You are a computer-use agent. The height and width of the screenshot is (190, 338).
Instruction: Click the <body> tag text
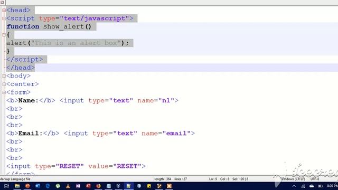[x=18, y=76]
